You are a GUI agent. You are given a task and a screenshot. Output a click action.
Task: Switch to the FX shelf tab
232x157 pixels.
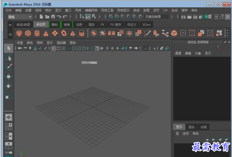click(x=102, y=25)
